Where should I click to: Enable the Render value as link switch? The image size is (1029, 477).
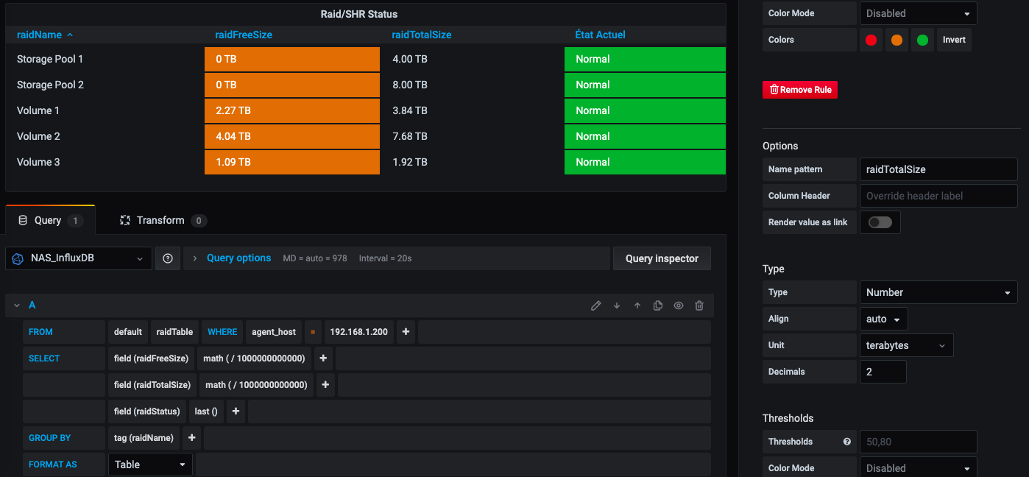(x=880, y=222)
